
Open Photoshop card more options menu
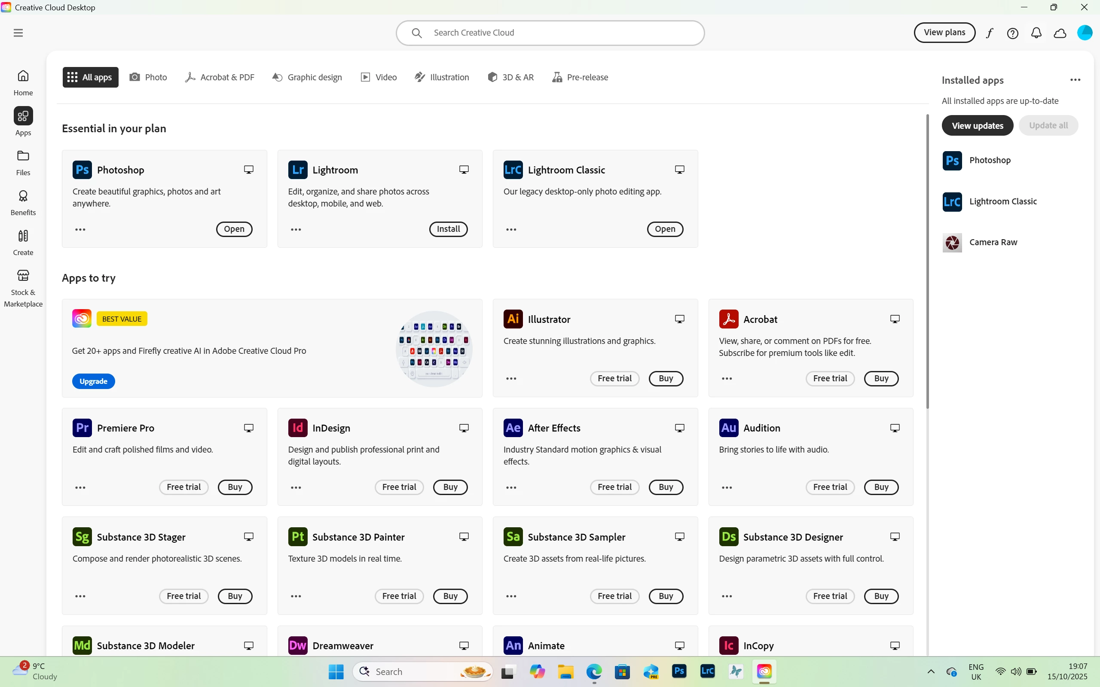tap(80, 229)
